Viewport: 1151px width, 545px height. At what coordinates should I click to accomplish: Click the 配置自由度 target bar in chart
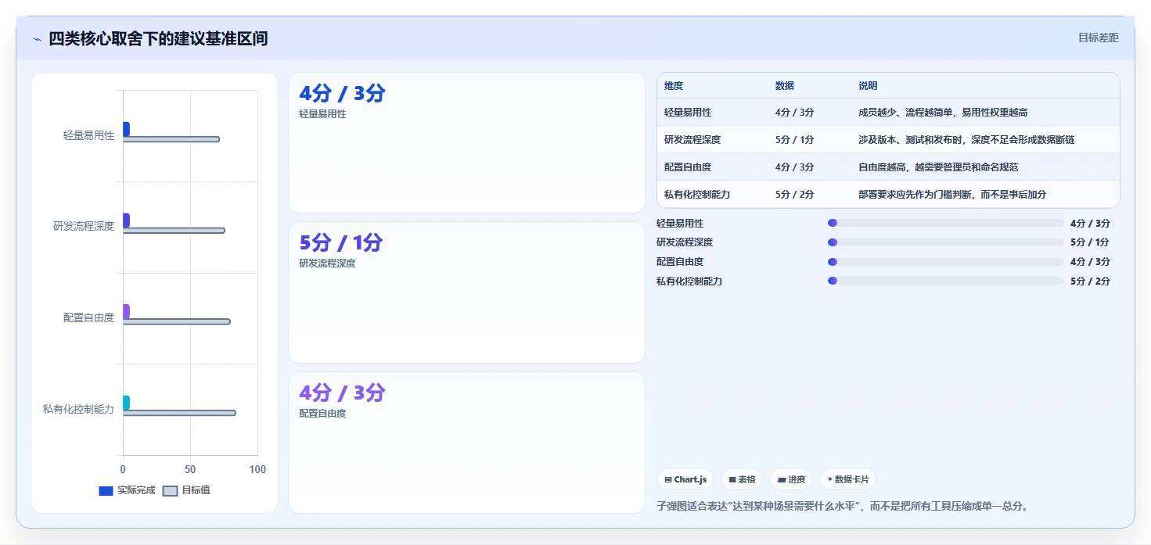click(x=176, y=321)
